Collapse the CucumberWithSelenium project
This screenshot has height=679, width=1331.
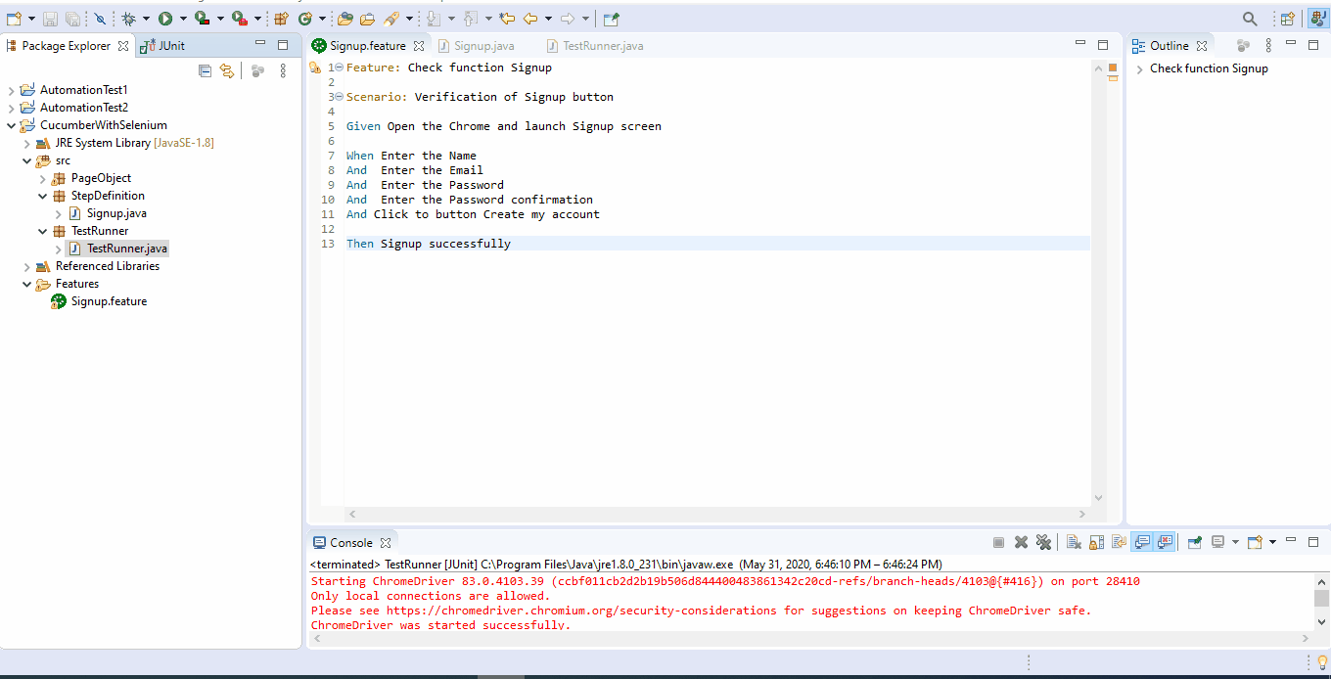coord(11,125)
